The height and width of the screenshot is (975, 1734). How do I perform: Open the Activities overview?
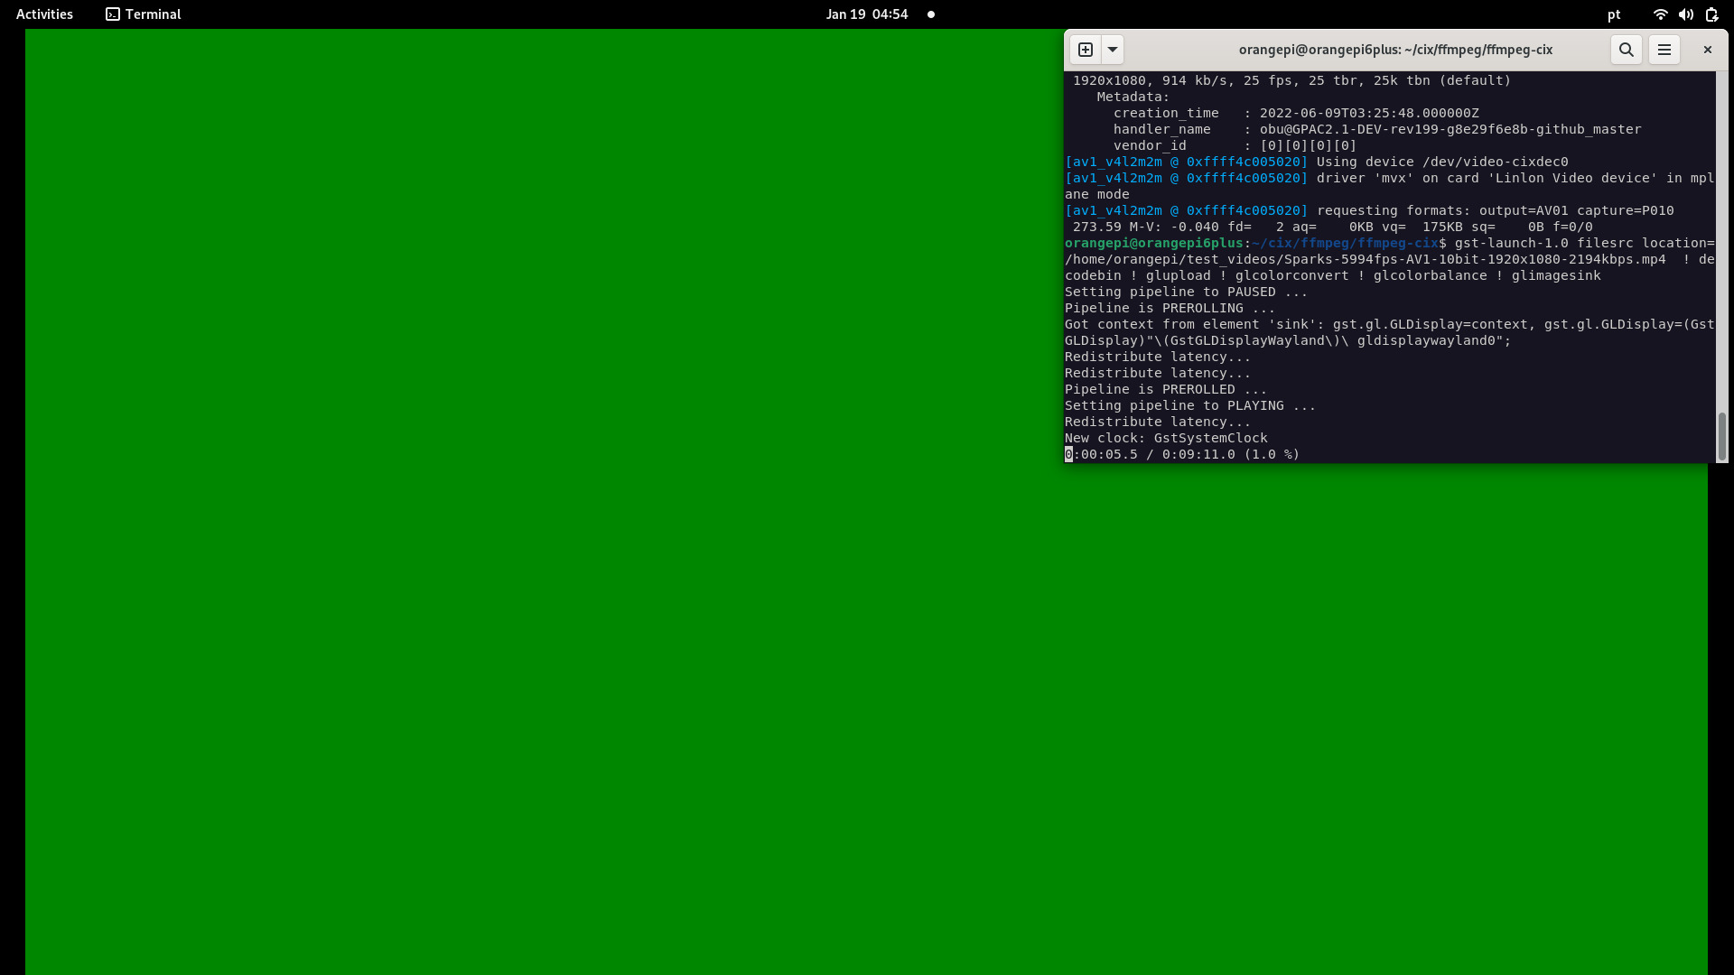point(44,14)
